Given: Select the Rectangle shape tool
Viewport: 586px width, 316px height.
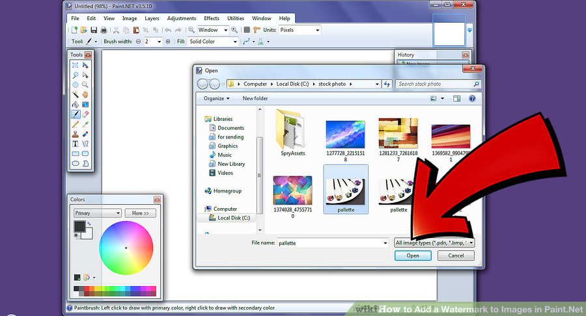Looking at the screenshot, I should click(76, 153).
